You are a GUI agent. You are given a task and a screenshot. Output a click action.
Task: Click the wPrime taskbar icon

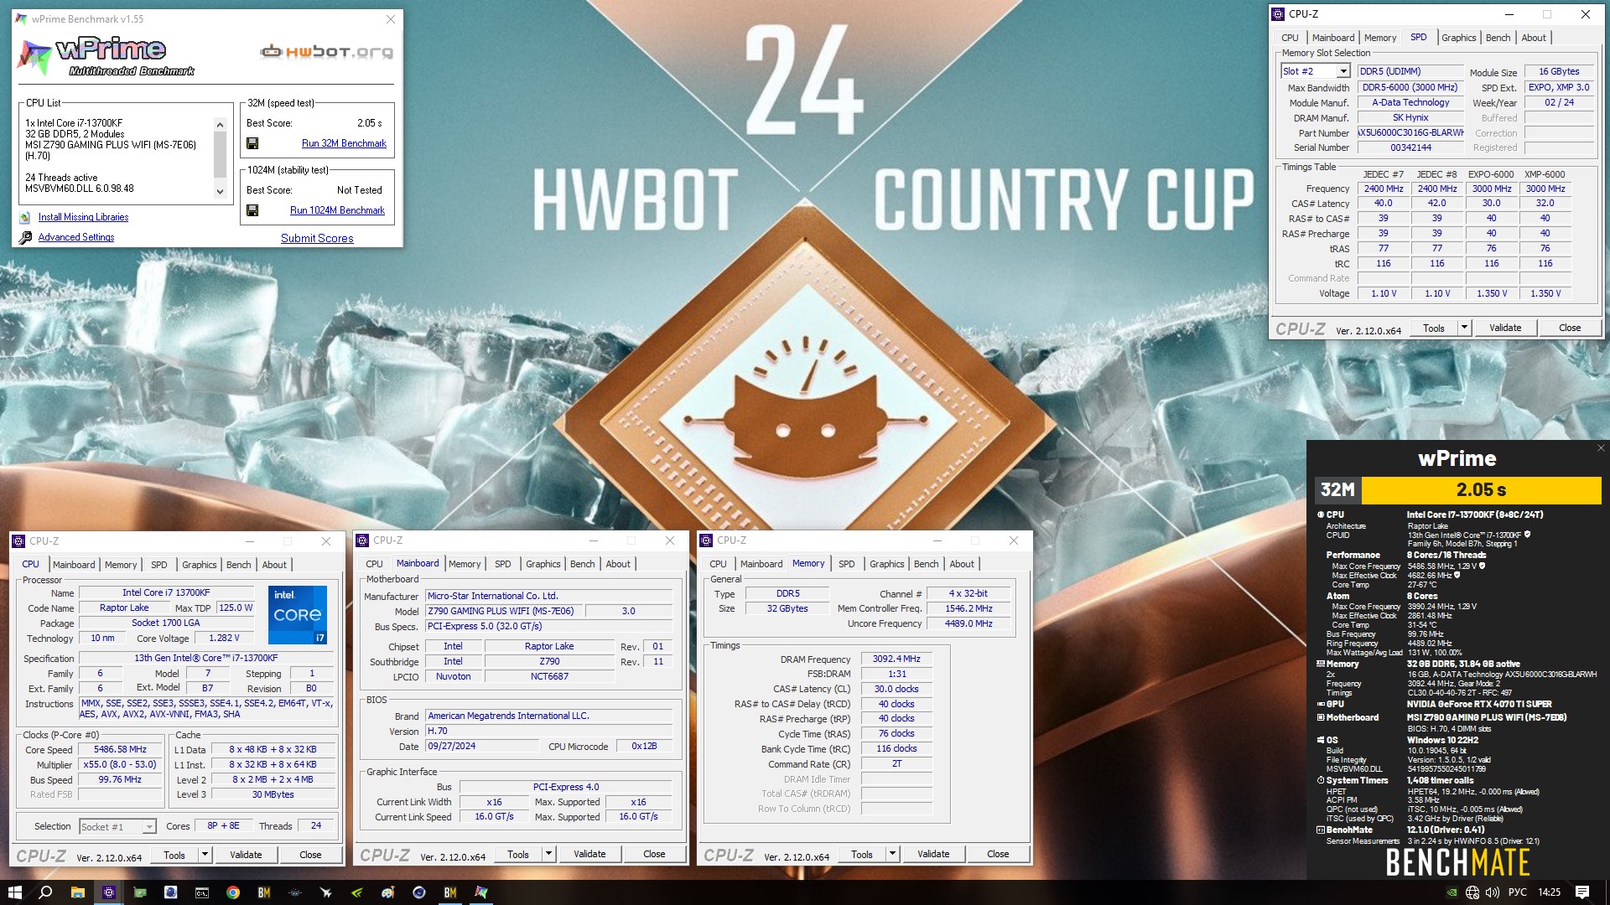(x=480, y=892)
